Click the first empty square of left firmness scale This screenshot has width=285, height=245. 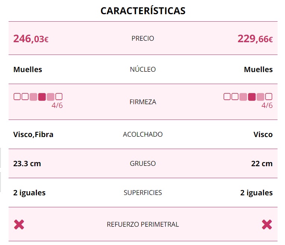click(x=17, y=97)
